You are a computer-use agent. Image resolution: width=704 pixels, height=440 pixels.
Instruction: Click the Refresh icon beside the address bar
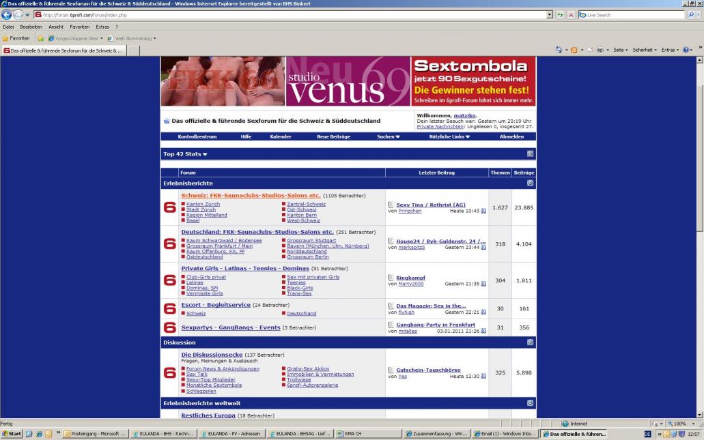coord(562,15)
